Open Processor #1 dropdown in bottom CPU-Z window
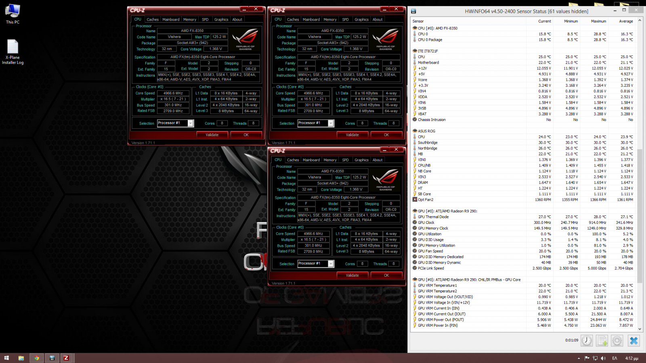646x363 pixels. click(x=331, y=264)
